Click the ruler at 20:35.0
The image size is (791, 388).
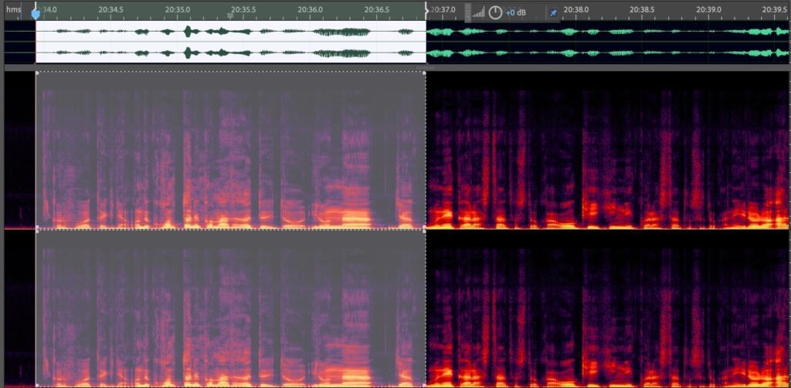coord(178,9)
